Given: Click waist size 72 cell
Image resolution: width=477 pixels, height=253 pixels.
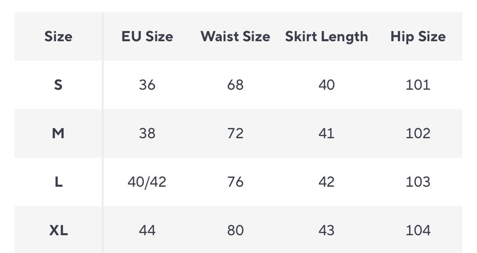Looking at the screenshot, I should click(x=235, y=133).
